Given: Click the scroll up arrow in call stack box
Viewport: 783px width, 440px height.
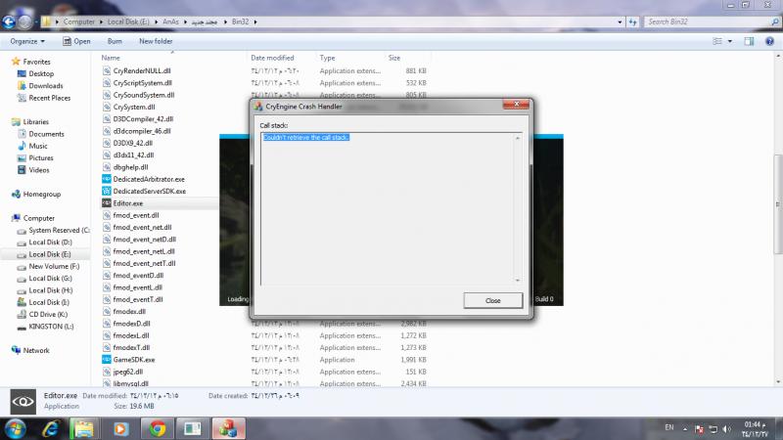Looking at the screenshot, I should [x=518, y=138].
